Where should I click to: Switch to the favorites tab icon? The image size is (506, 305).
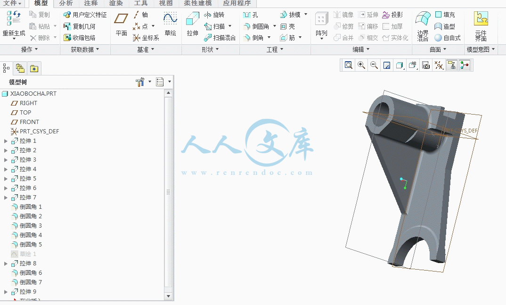[34, 68]
